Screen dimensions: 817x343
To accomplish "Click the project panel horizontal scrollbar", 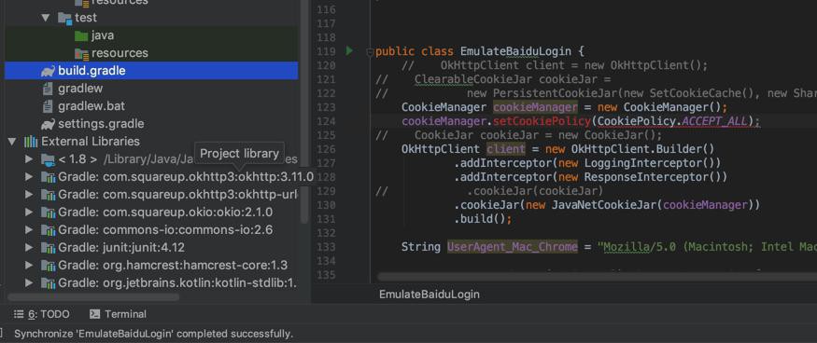I will click(x=92, y=297).
